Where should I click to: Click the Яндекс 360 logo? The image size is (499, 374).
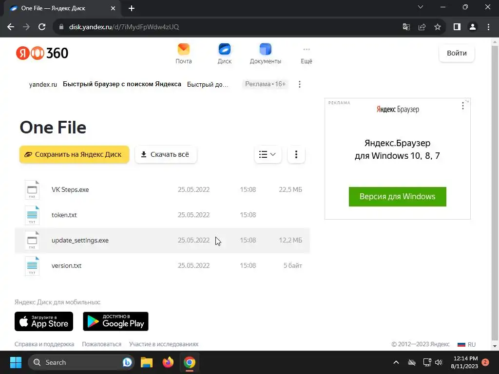coord(42,53)
